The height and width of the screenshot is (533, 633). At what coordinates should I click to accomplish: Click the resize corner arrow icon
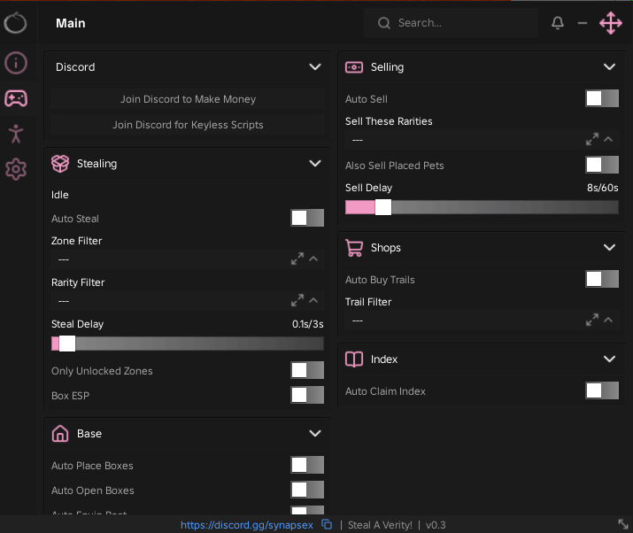click(623, 524)
